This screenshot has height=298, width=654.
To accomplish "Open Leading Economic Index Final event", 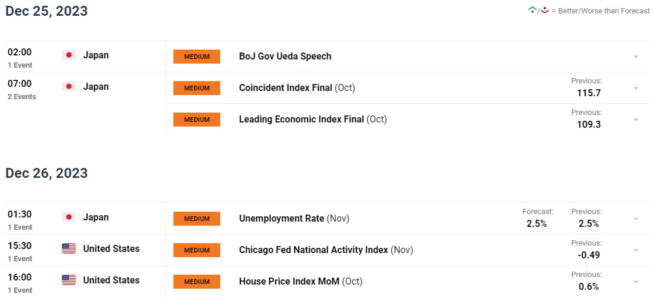I will click(x=301, y=119).
